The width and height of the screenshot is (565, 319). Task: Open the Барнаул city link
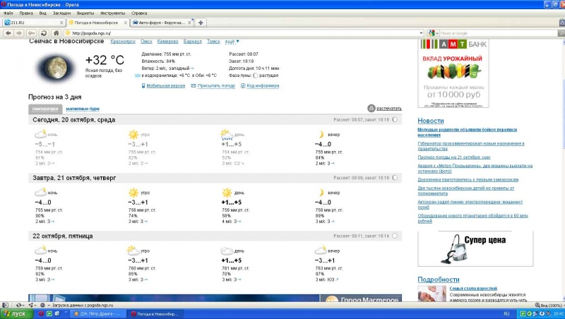(192, 42)
